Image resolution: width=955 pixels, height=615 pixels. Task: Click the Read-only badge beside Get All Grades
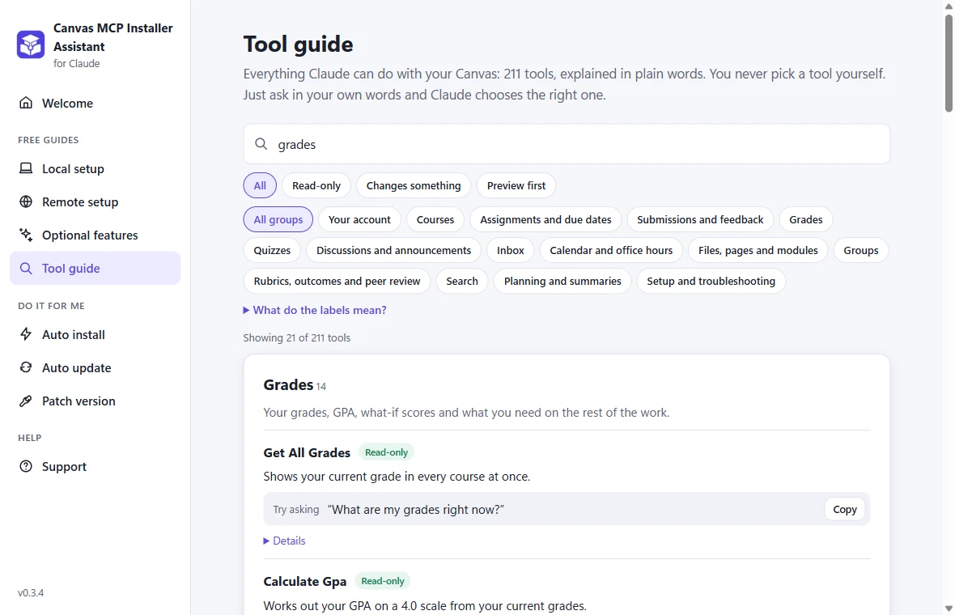click(x=386, y=452)
